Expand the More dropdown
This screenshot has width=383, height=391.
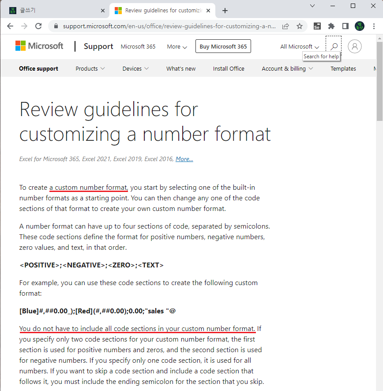[x=177, y=47]
